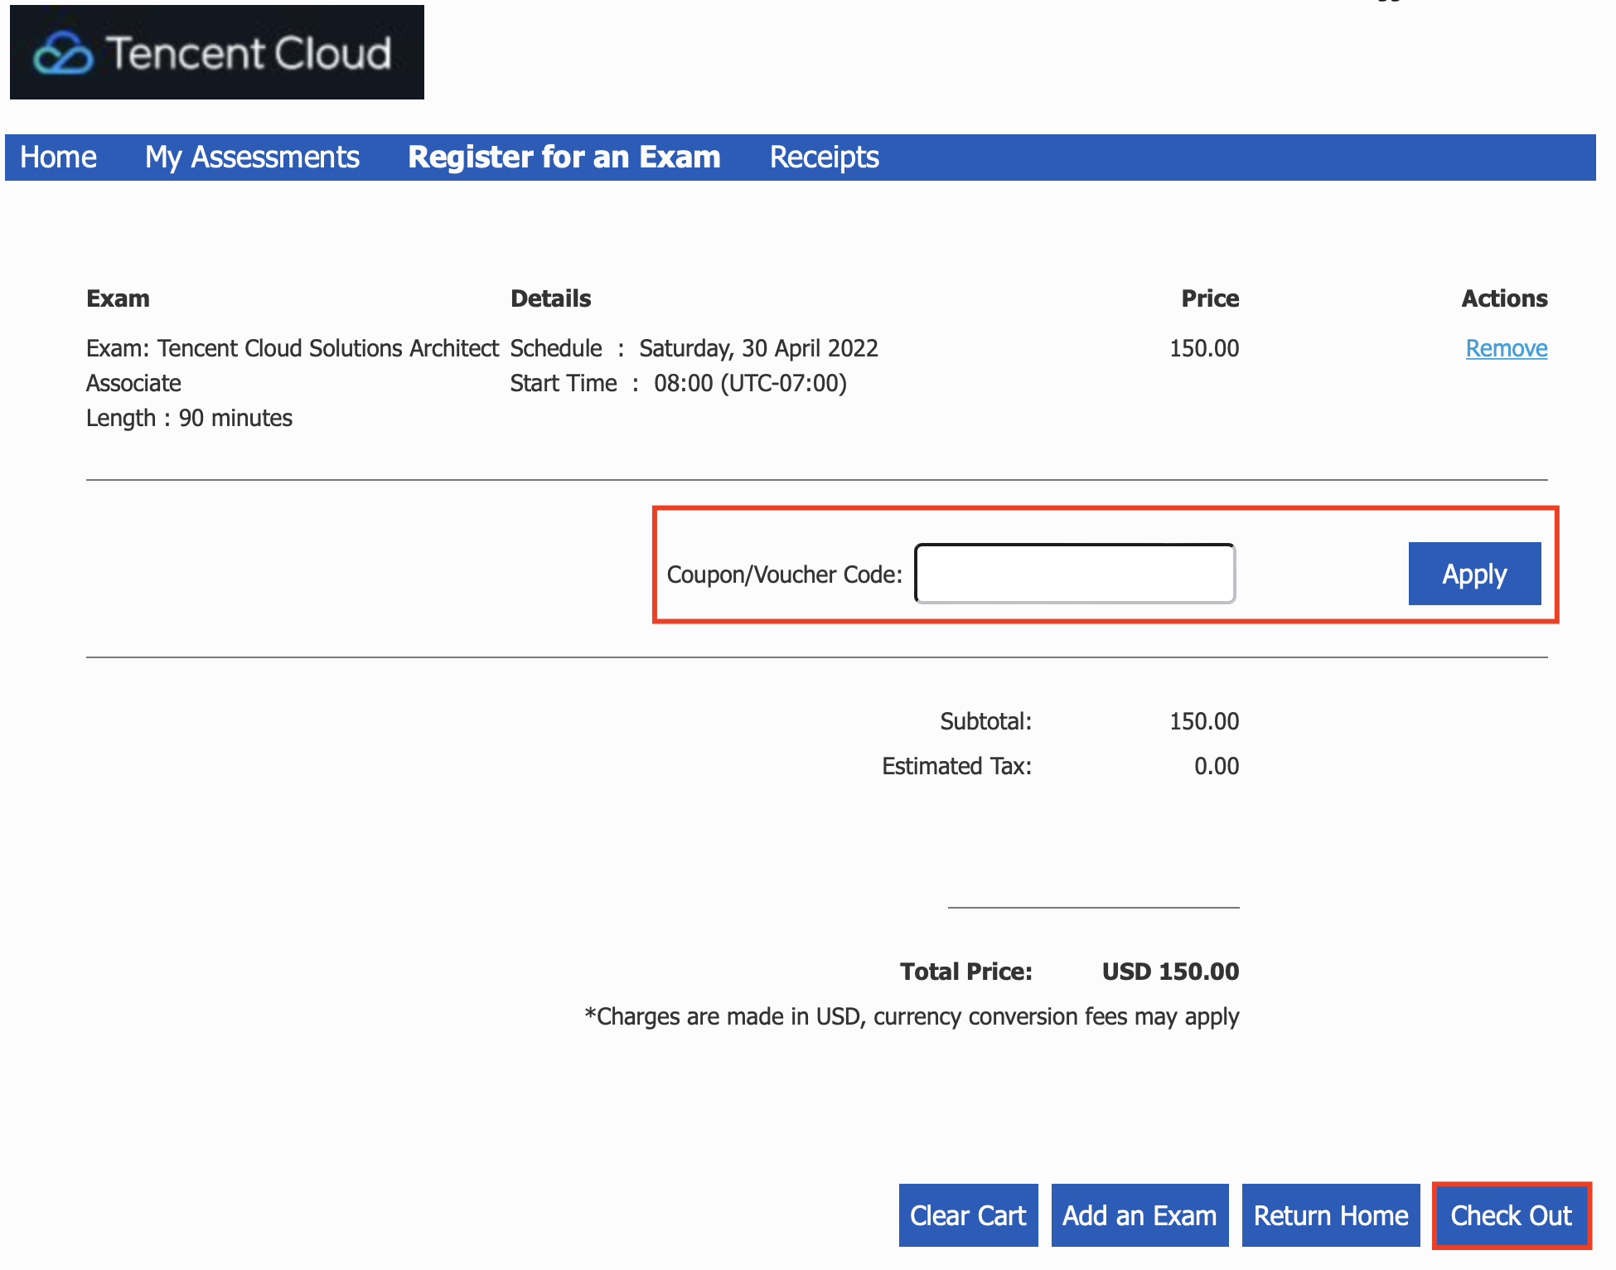
Task: Open the Receipts page
Action: 824,158
